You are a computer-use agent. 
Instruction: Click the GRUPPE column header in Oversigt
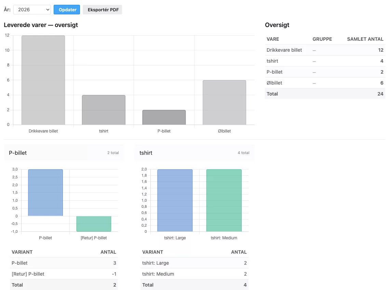[x=322, y=39]
